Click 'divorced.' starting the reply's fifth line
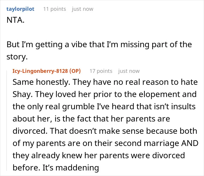204x176 pixels. click(x=30, y=131)
